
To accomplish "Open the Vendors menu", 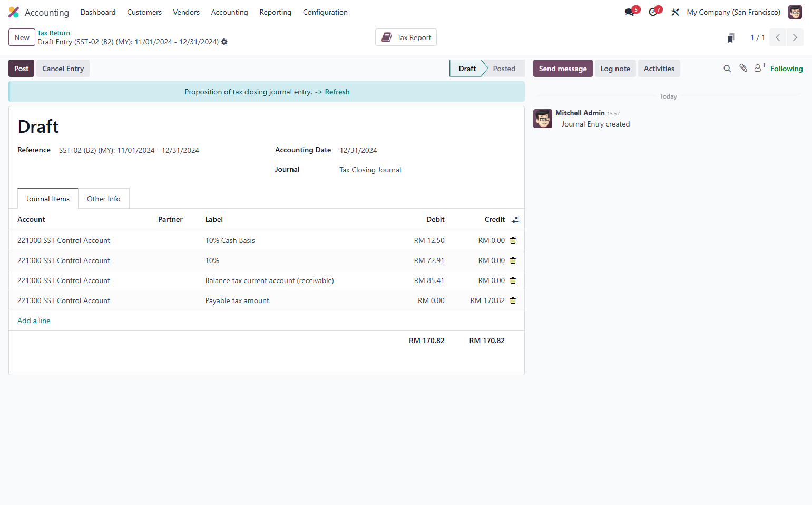I will 187,12.
